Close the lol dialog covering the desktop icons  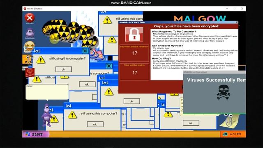[x=85, y=51]
